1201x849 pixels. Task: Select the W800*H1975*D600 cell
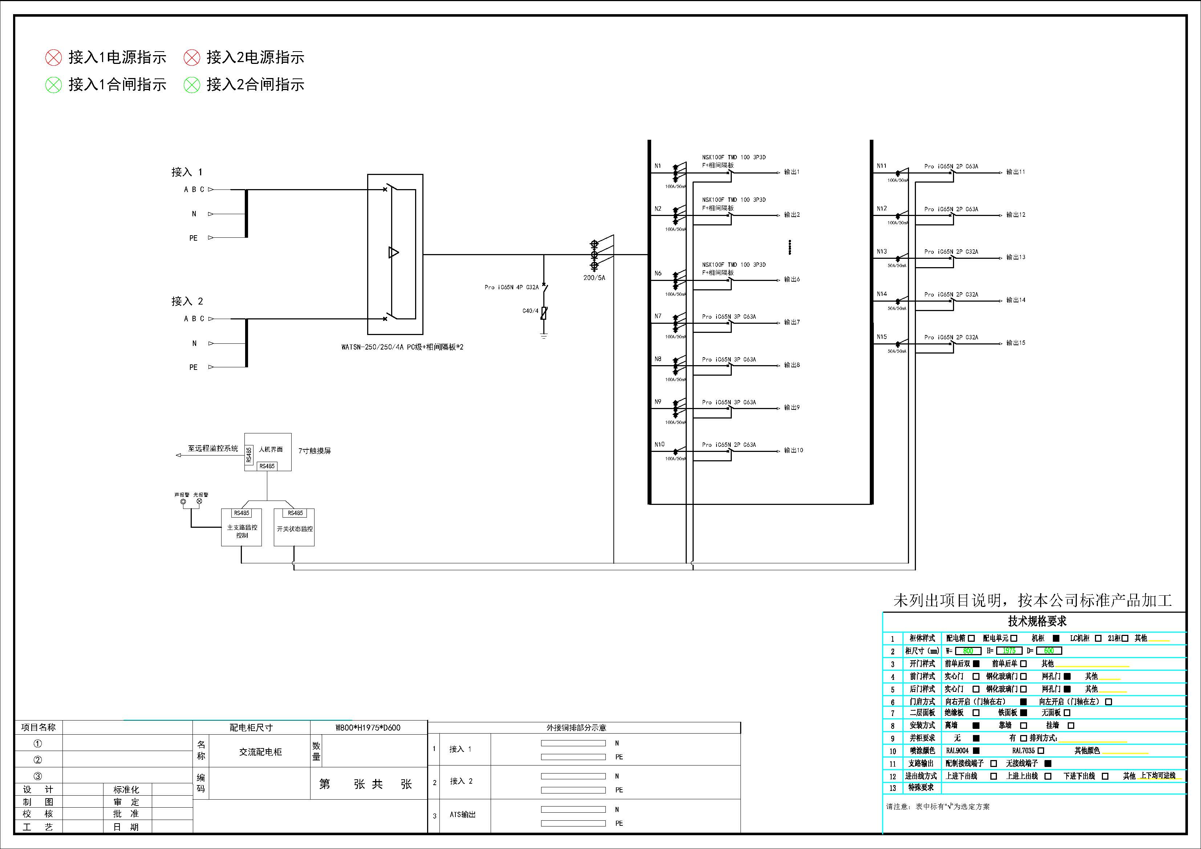(x=369, y=728)
